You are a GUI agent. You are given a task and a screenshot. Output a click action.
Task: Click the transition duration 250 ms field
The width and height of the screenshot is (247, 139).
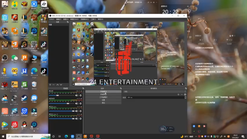pyautogui.click(x=156, y=98)
